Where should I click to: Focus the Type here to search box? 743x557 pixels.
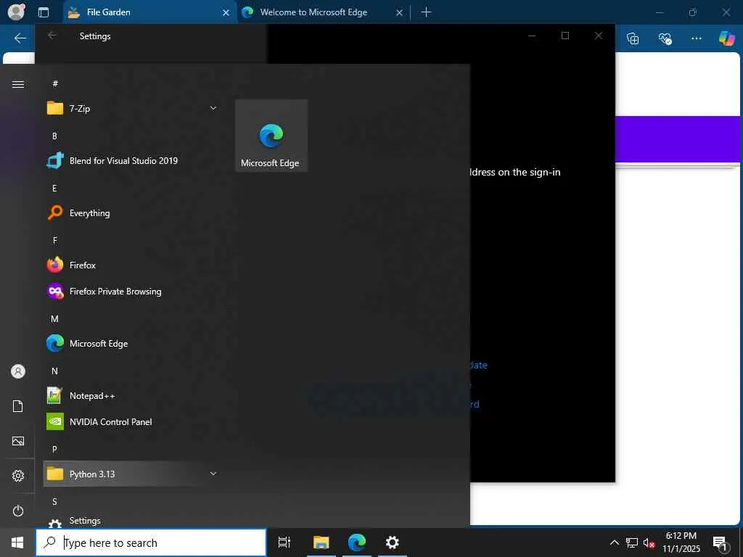(151, 542)
